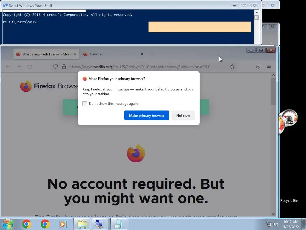Click the mozilla.org URL in the address bar
The width and height of the screenshot is (306, 230).
tap(140, 67)
